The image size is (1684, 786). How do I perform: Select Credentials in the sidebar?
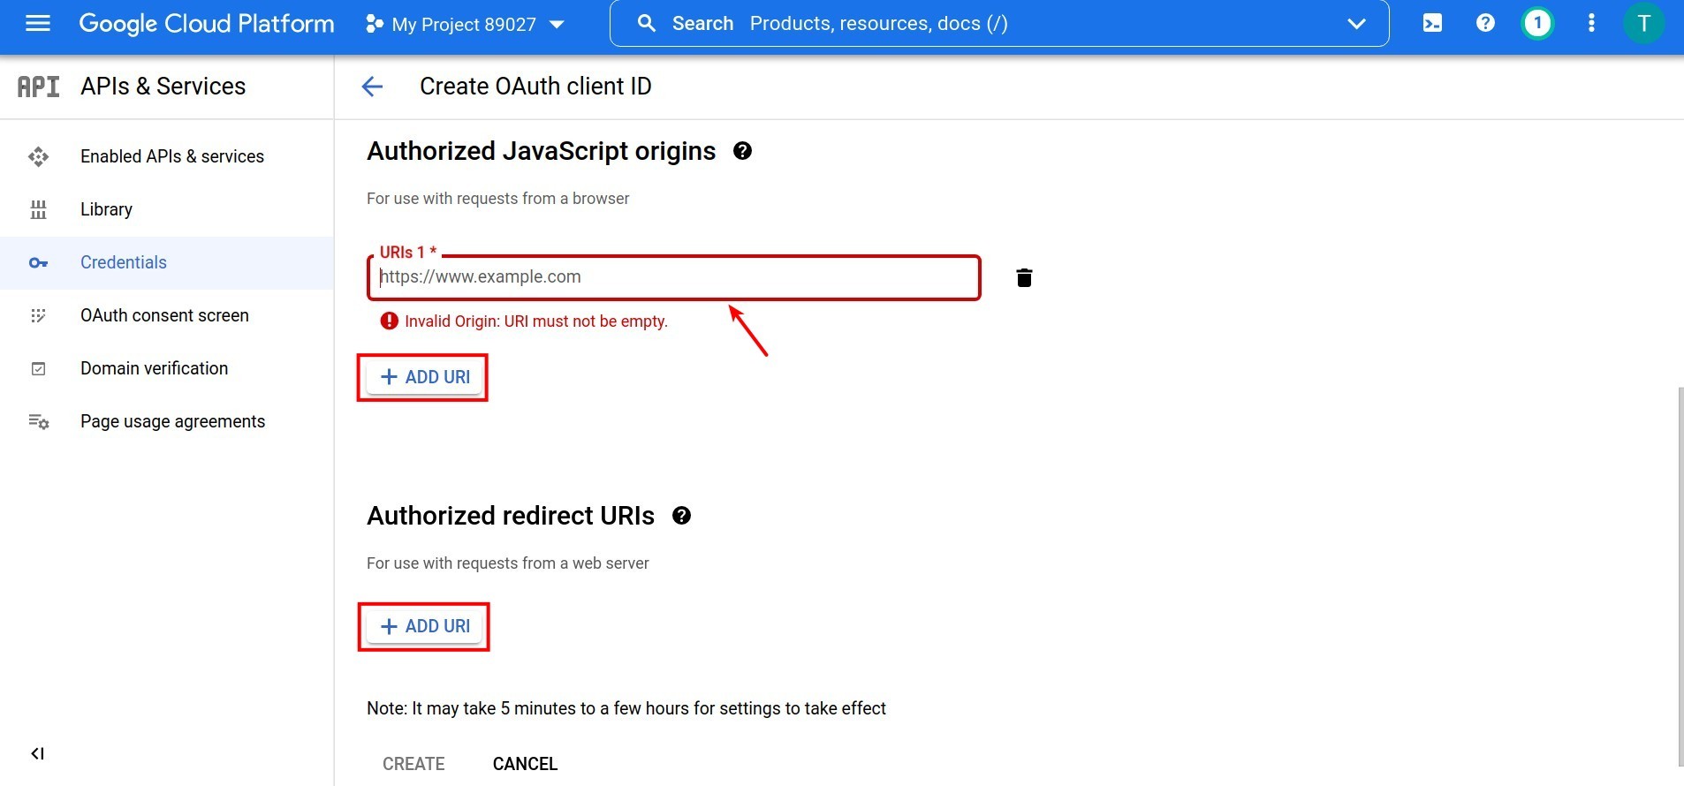tap(167, 262)
